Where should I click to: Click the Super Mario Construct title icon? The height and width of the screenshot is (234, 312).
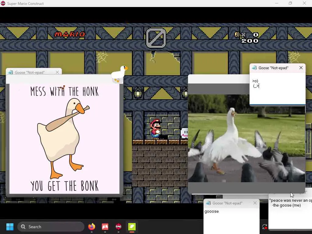pos(3,3)
